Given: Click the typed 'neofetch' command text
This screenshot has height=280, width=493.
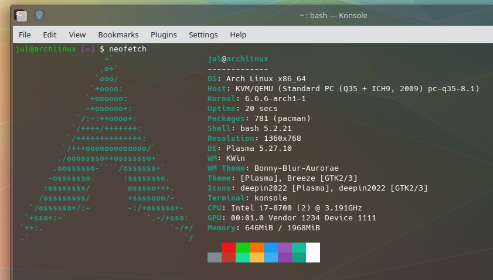Looking at the screenshot, I should click(128, 49).
